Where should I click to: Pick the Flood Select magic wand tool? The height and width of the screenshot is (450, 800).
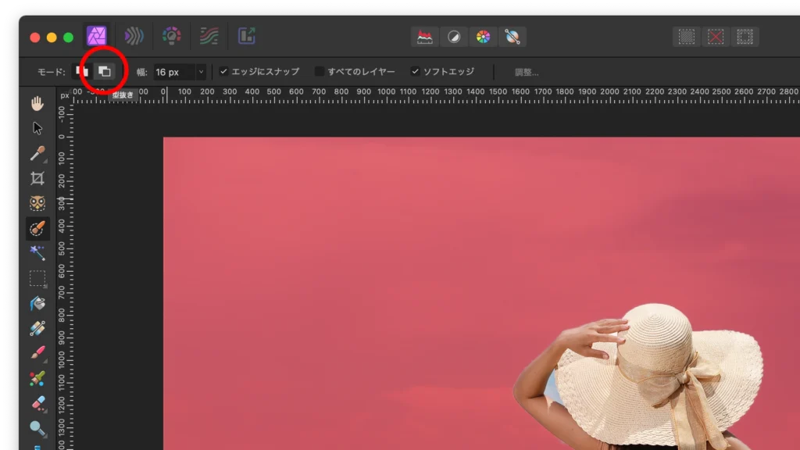point(37,253)
